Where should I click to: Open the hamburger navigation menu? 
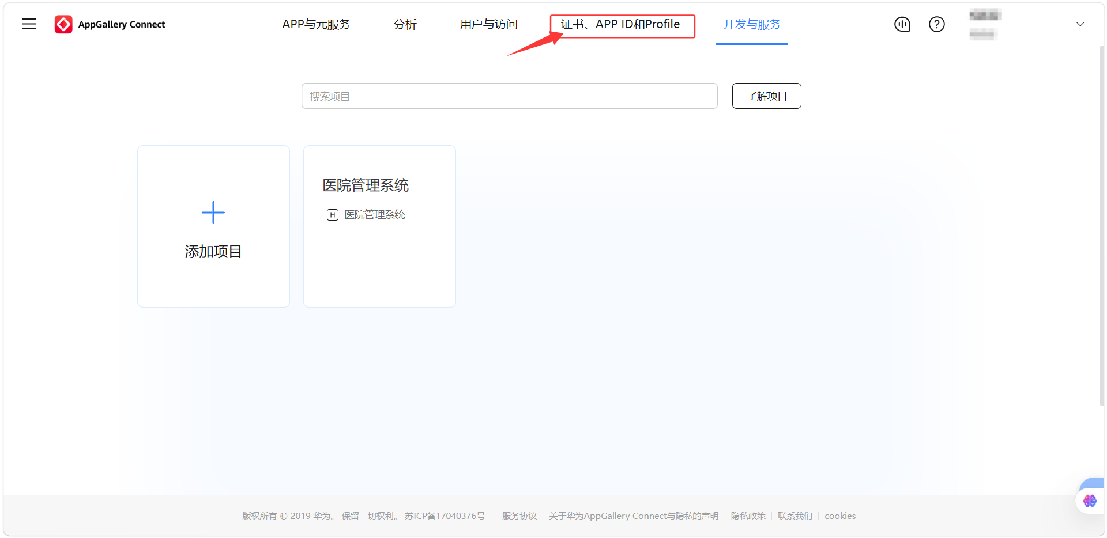coord(29,24)
